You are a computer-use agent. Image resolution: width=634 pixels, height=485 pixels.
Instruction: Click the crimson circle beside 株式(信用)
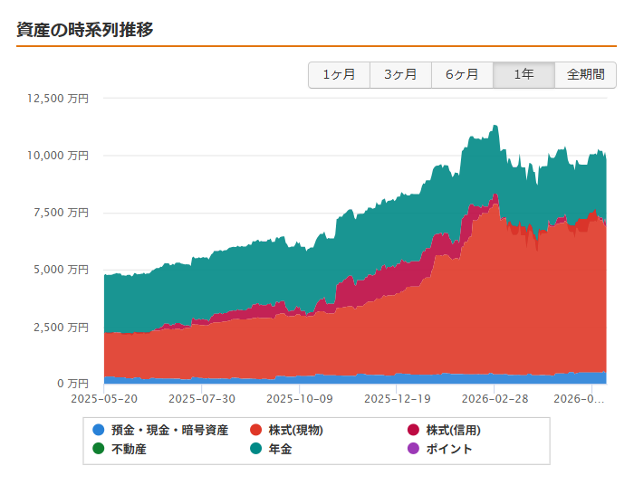(x=413, y=430)
